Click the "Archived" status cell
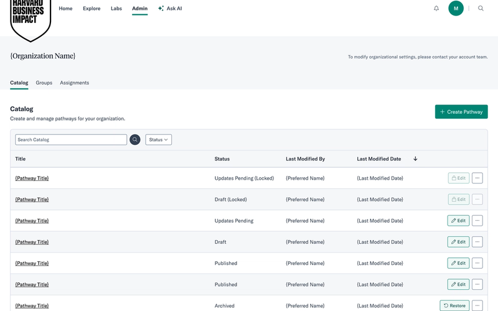The height and width of the screenshot is (311, 498). click(x=225, y=306)
